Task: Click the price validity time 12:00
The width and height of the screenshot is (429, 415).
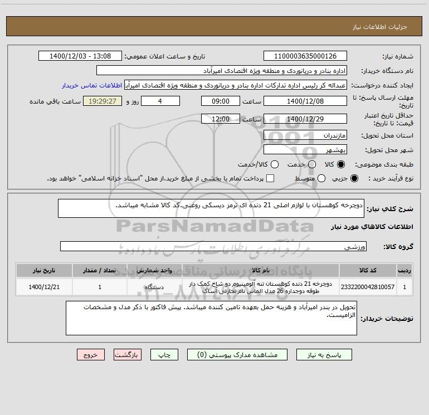Action: coord(221,119)
